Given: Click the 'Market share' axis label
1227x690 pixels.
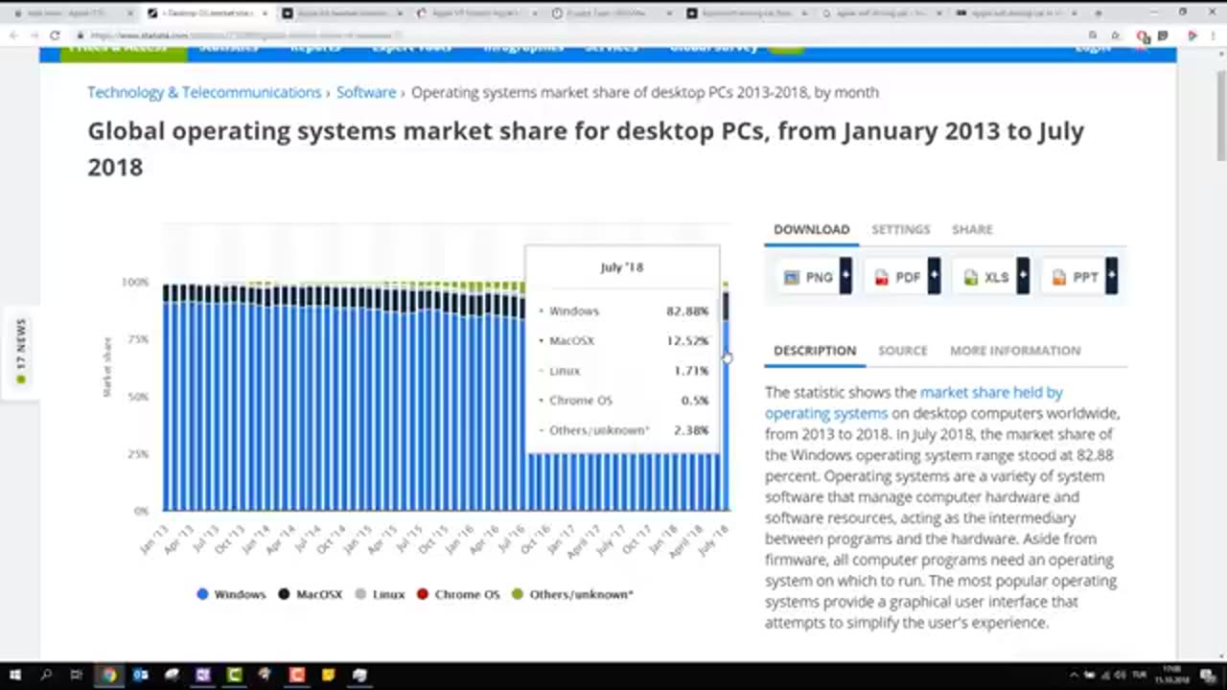Looking at the screenshot, I should (107, 367).
